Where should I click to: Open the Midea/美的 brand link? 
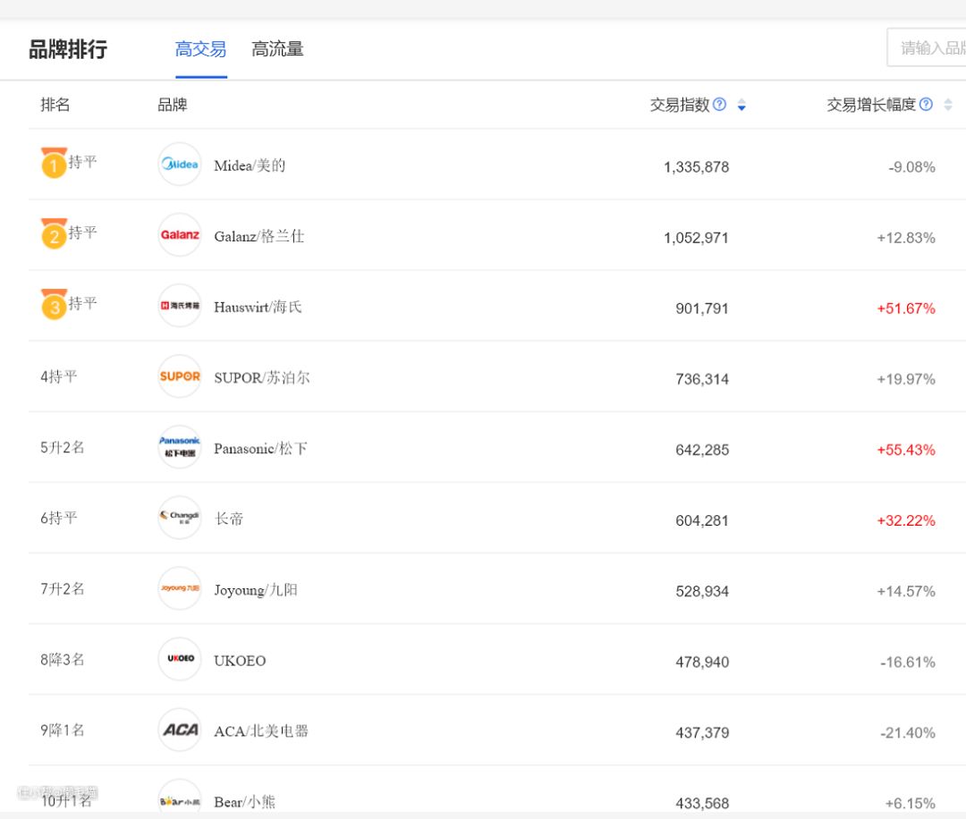(x=250, y=165)
